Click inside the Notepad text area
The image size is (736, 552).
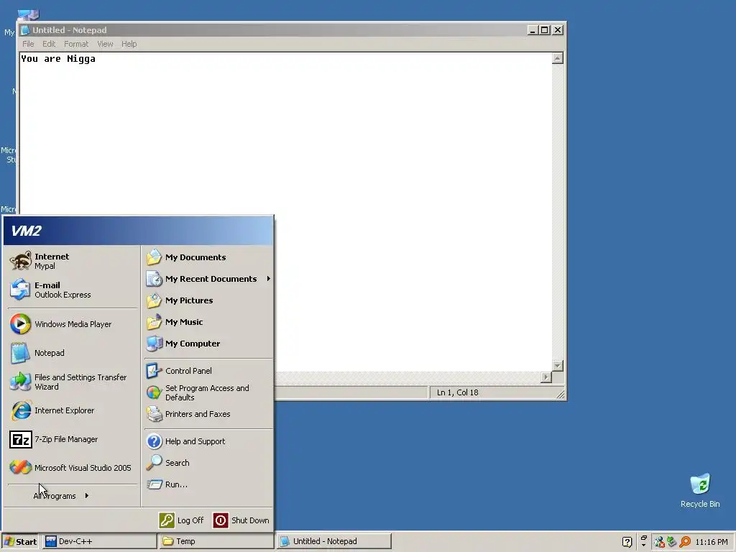pyautogui.click(x=285, y=211)
